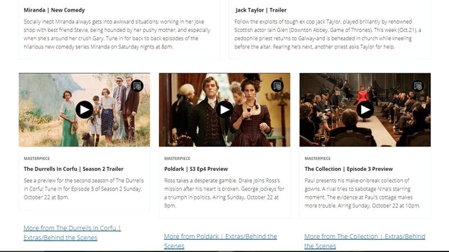Click the Durrells family thumbnail image
The height and width of the screenshot is (252, 449).
(84, 110)
